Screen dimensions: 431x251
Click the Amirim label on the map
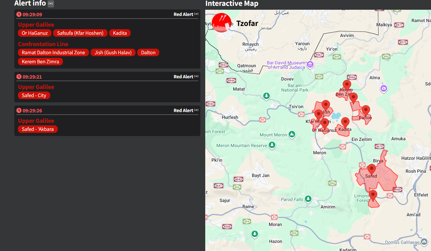click(x=328, y=207)
